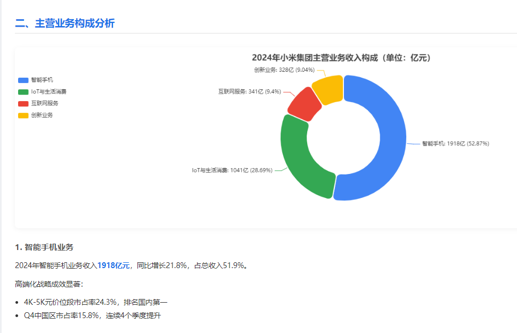Viewport: 517px width, 333px height.
Task: Click the red 互联网服务 legend color swatch
Action: pos(23,104)
